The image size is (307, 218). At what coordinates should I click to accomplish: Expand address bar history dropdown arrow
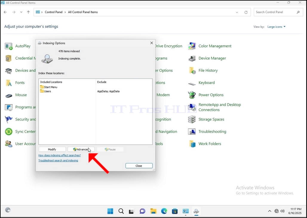click(237, 12)
